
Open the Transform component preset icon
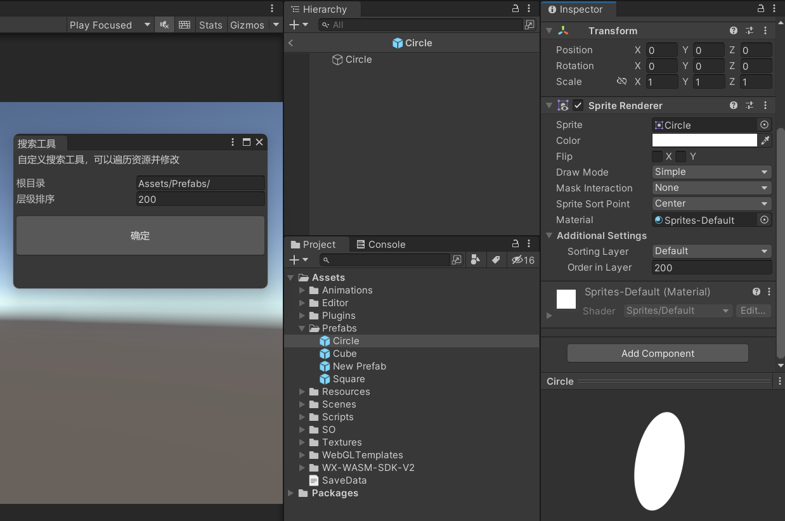[748, 30]
